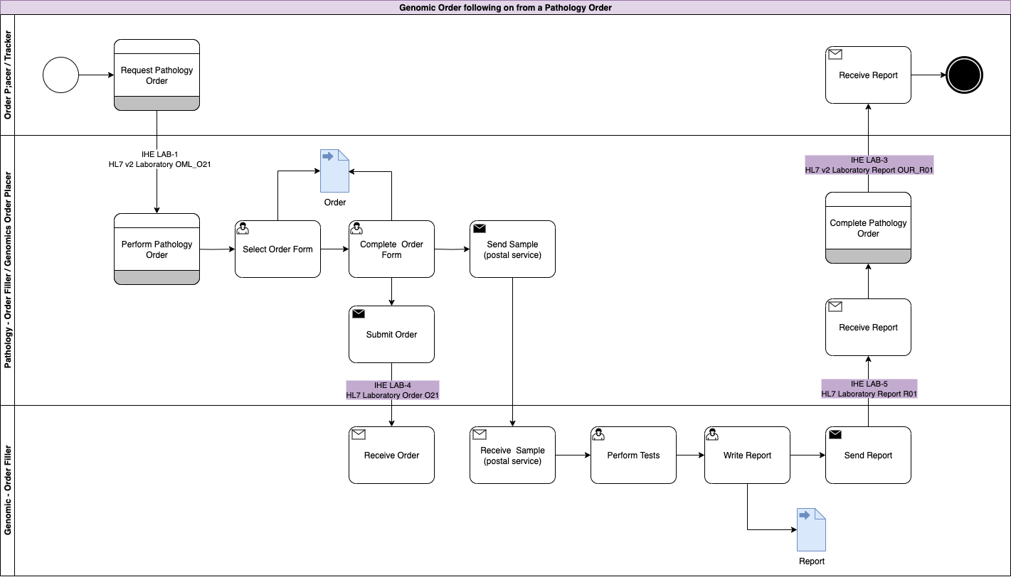Click user icon on Select Order Form
The height and width of the screenshot is (577, 1011).
(243, 228)
